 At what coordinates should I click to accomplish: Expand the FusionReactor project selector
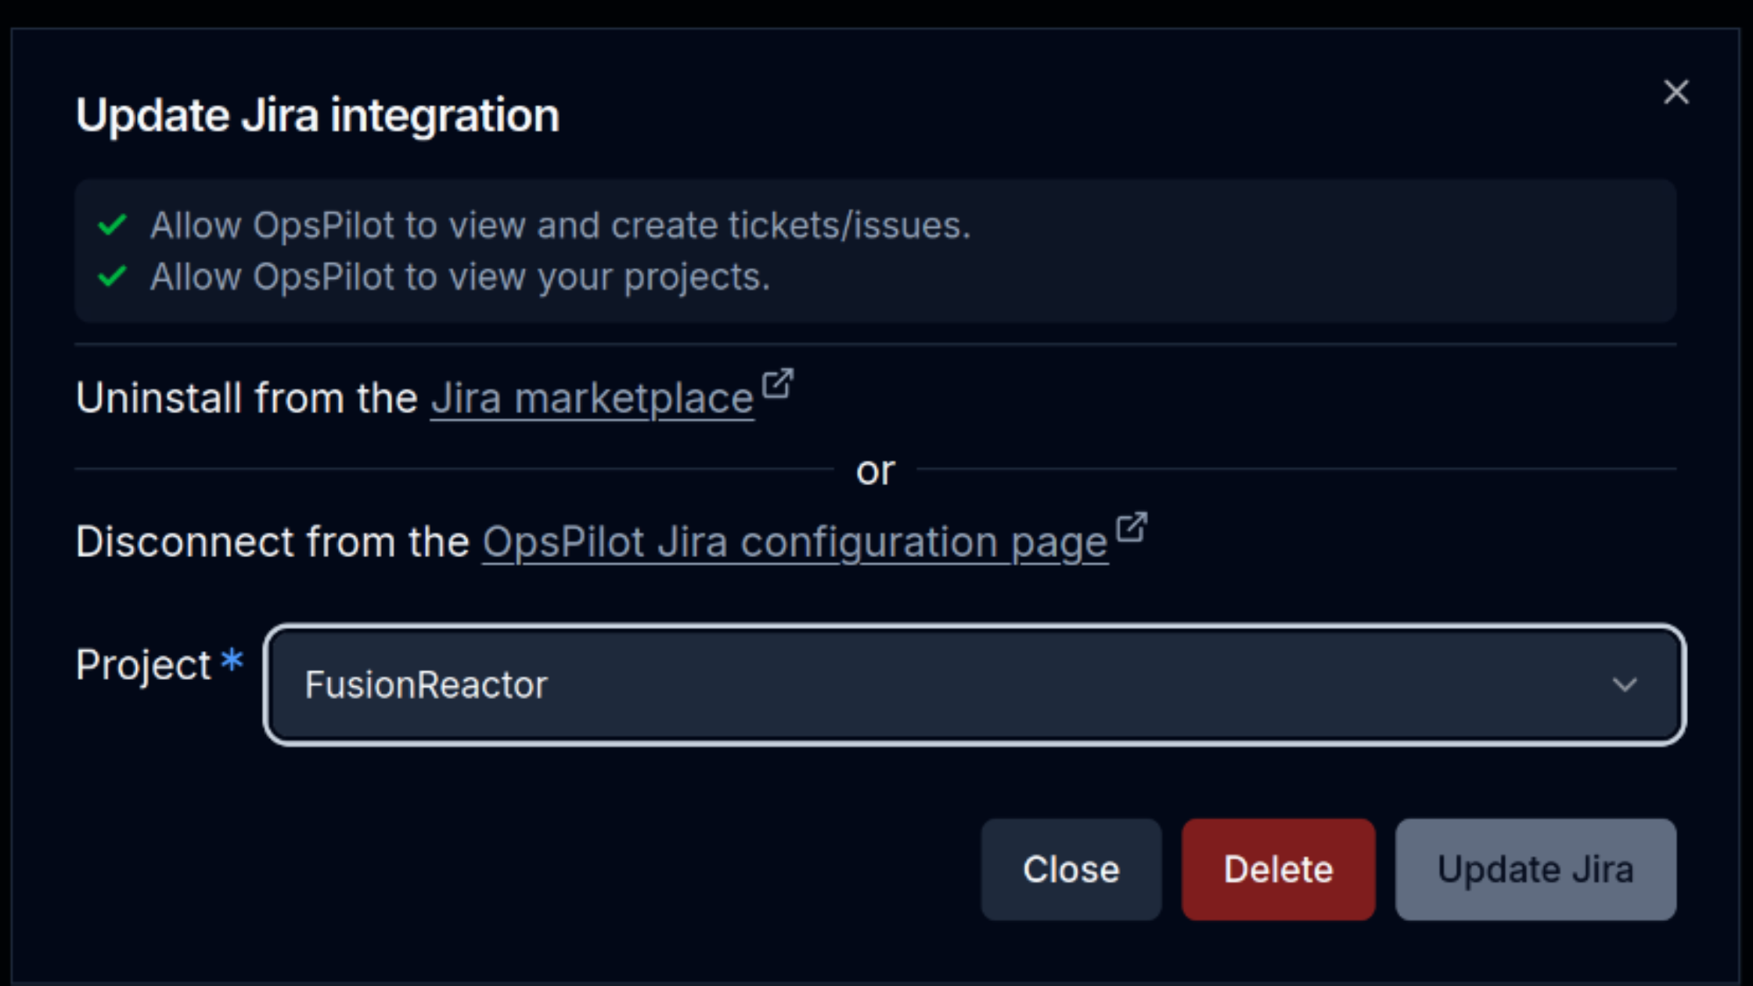click(970, 684)
